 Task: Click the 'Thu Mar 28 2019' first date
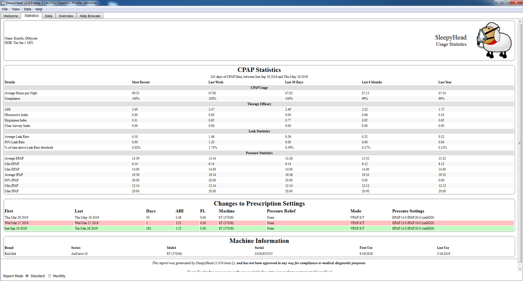click(x=17, y=218)
